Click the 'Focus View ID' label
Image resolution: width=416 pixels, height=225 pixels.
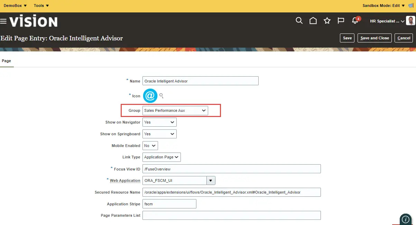pyautogui.click(x=127, y=169)
